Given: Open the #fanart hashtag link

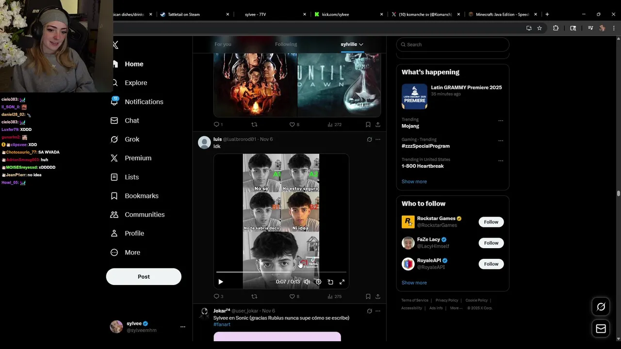Looking at the screenshot, I should click(x=222, y=325).
